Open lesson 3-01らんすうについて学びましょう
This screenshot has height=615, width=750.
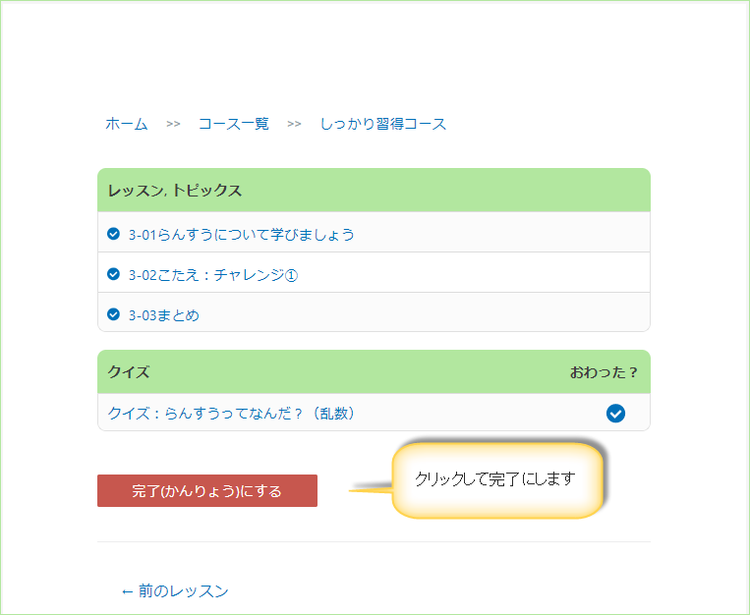242,235
